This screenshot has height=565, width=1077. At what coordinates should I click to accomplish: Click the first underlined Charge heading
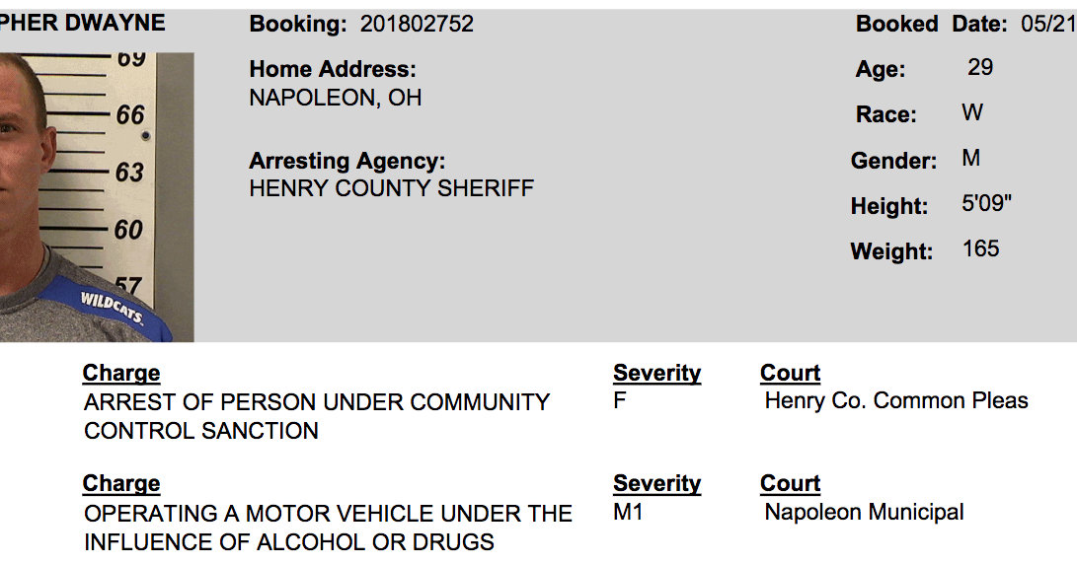(121, 373)
